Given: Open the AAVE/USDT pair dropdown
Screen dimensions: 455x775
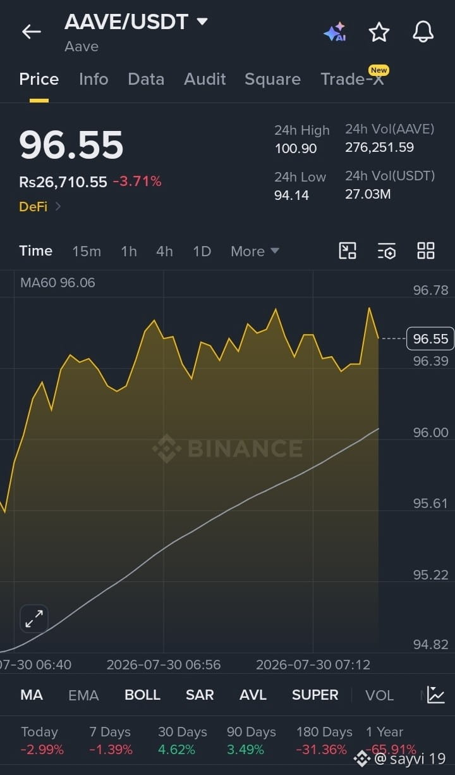Looking at the screenshot, I should (202, 22).
